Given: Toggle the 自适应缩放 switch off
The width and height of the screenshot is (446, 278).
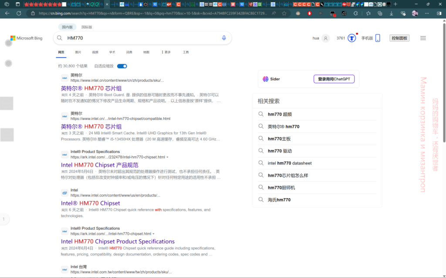Looking at the screenshot, I should (122, 66).
